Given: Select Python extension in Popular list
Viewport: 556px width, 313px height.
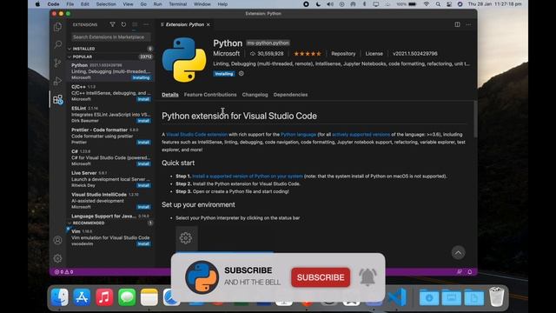Looking at the screenshot, I should tap(111, 71).
